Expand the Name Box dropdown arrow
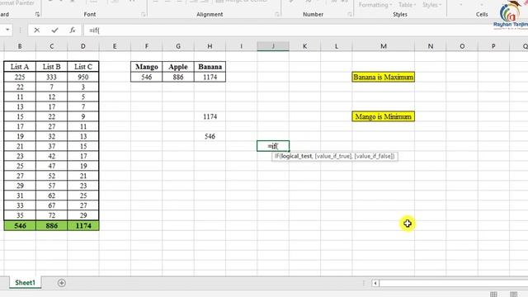Image resolution: width=528 pixels, height=297 pixels. pos(7,30)
